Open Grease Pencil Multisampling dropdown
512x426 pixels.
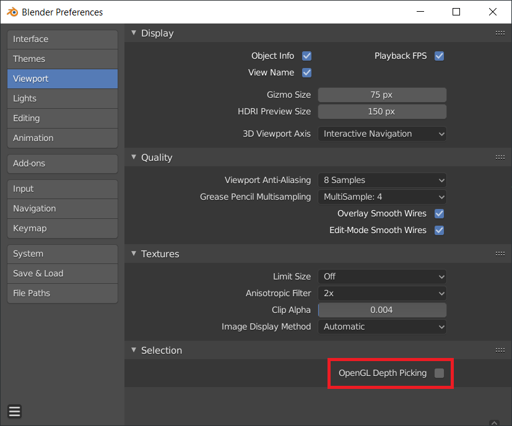click(x=382, y=197)
